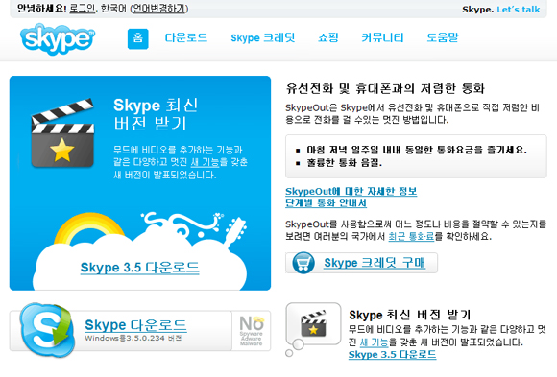
Task: Click the No Spyware Adware Malware badge
Action: pos(252,331)
